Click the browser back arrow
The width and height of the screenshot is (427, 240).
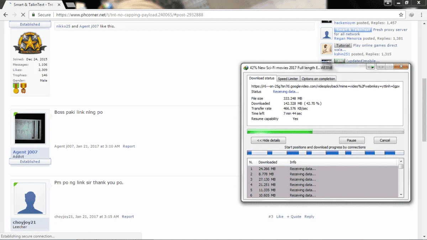pyautogui.click(x=6, y=15)
